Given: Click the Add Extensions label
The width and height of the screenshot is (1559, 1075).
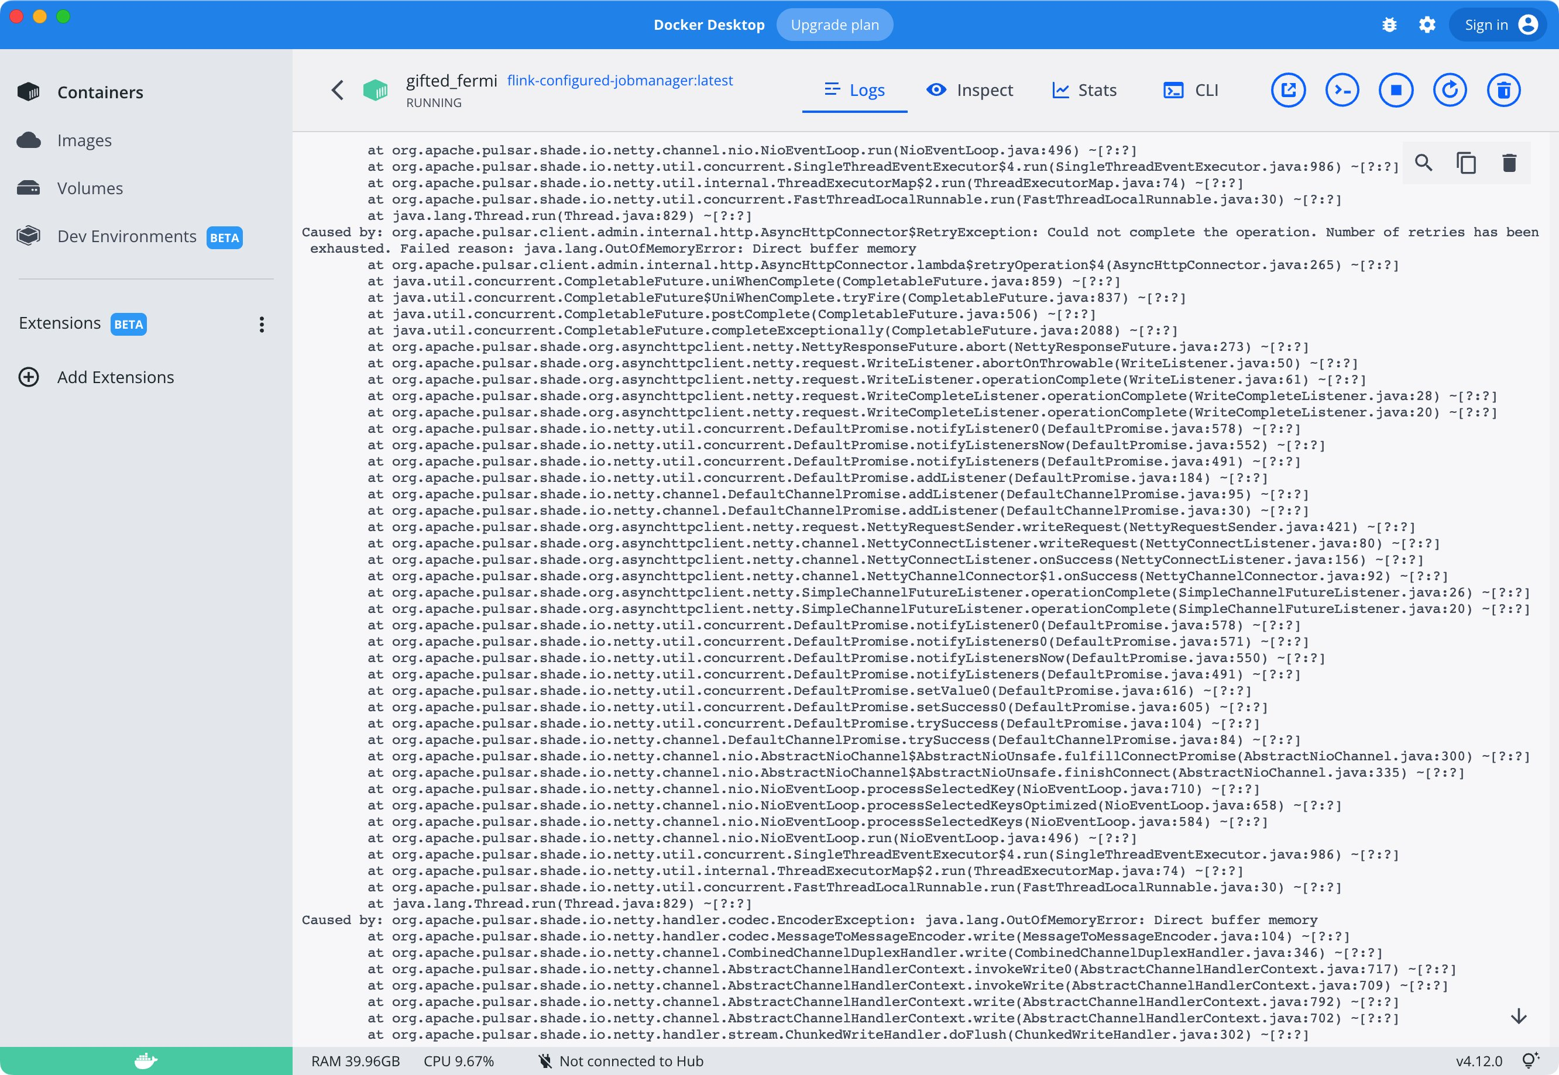Looking at the screenshot, I should [x=116, y=377].
